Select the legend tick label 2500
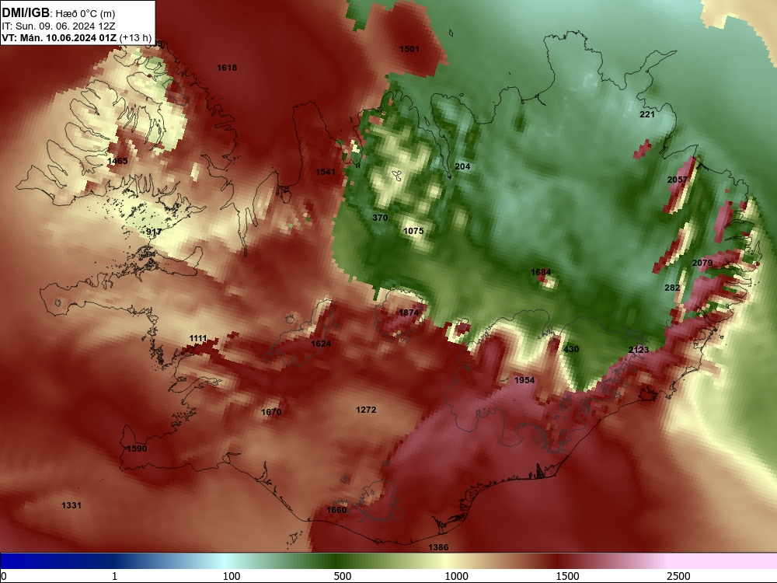Viewport: 777px width, 583px height. pyautogui.click(x=678, y=576)
